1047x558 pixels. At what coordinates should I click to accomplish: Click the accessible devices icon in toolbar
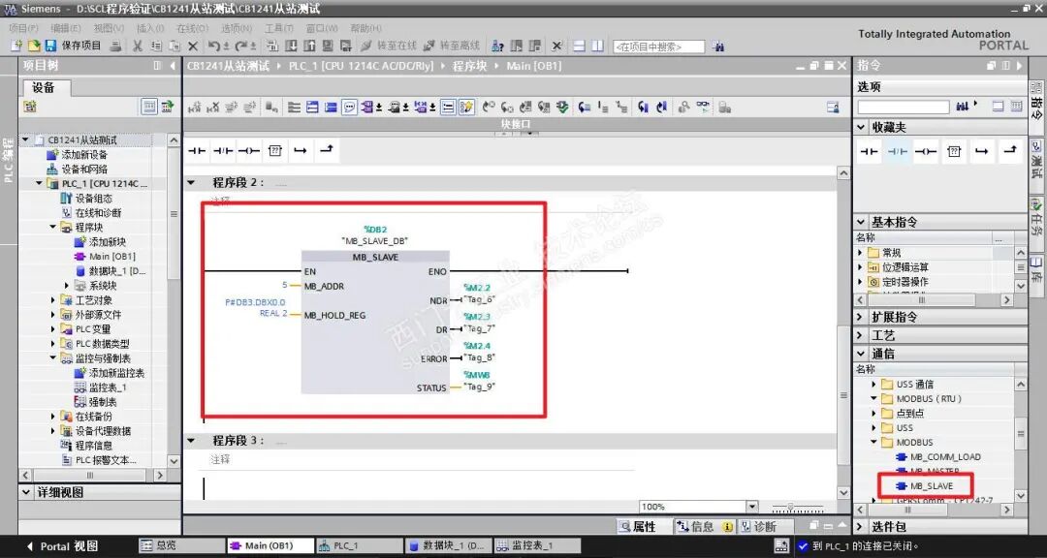[x=497, y=46]
